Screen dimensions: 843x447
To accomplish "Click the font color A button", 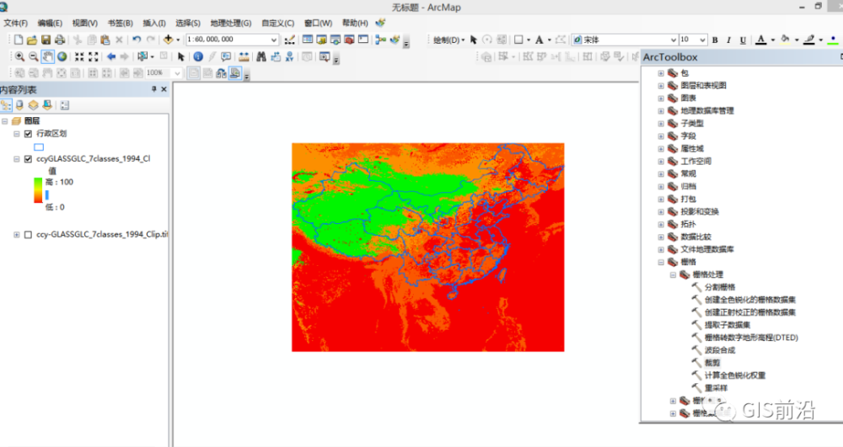I will click(760, 40).
